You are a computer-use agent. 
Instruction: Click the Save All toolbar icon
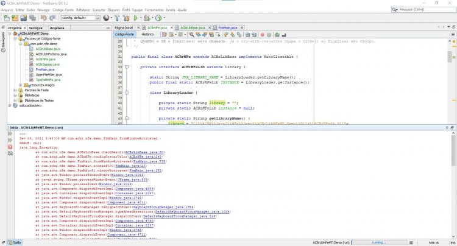(x=32, y=18)
